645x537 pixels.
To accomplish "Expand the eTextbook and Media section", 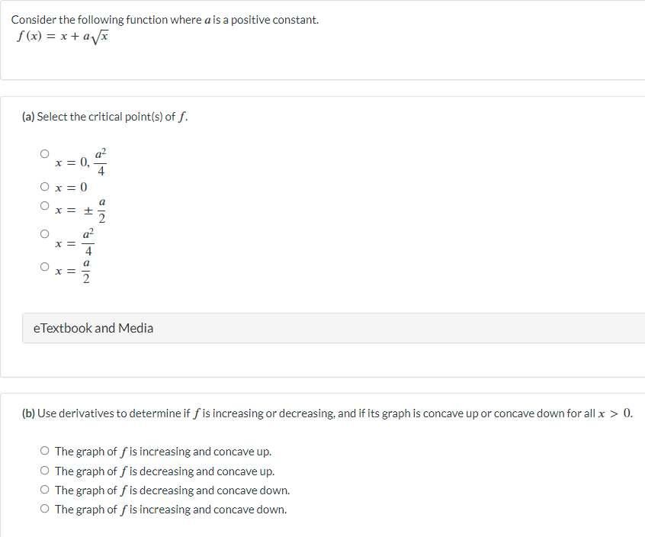I will click(x=93, y=327).
